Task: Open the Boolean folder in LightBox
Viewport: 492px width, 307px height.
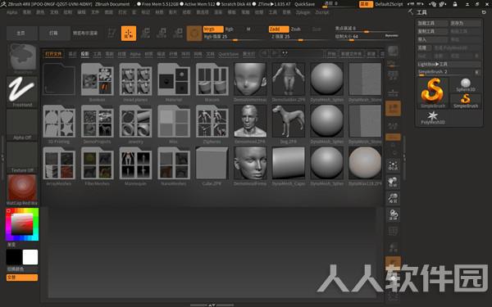Action: [97, 82]
